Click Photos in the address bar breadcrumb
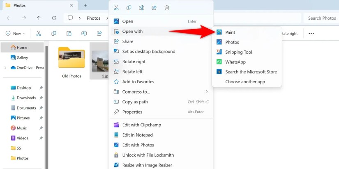339x169 pixels. (x=93, y=18)
